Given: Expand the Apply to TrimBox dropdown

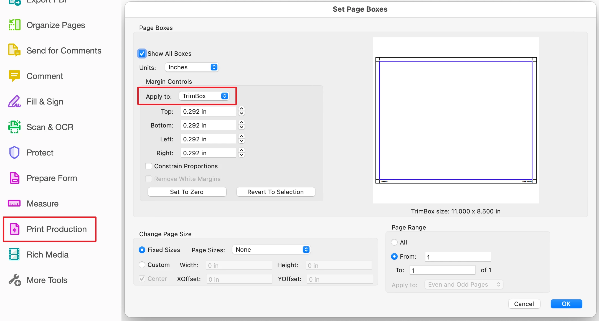Looking at the screenshot, I should coord(204,96).
